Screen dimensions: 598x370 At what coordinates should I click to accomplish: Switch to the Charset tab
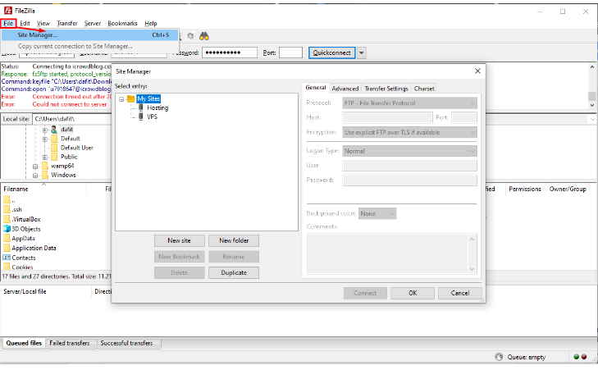tap(424, 89)
